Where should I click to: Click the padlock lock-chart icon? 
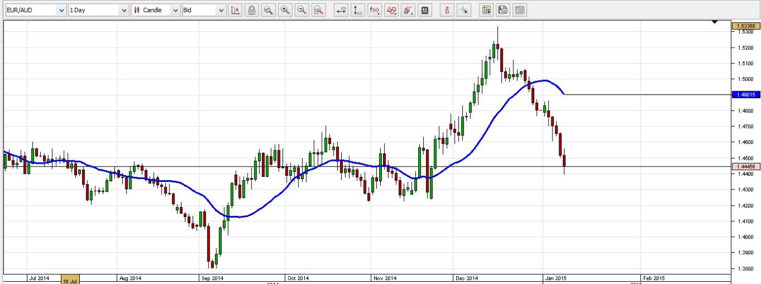251,10
